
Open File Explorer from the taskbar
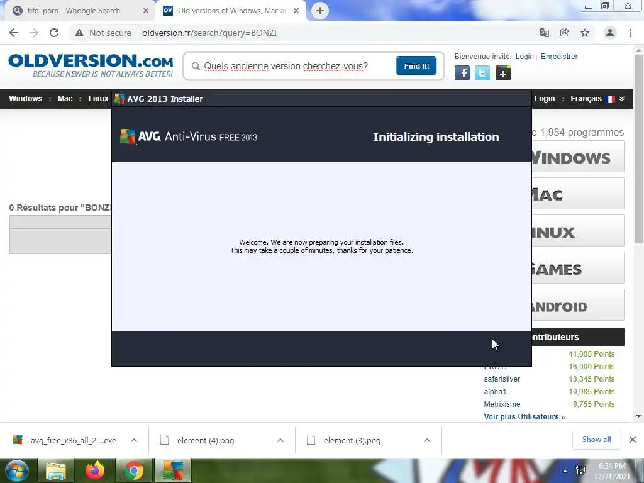[x=56, y=470]
